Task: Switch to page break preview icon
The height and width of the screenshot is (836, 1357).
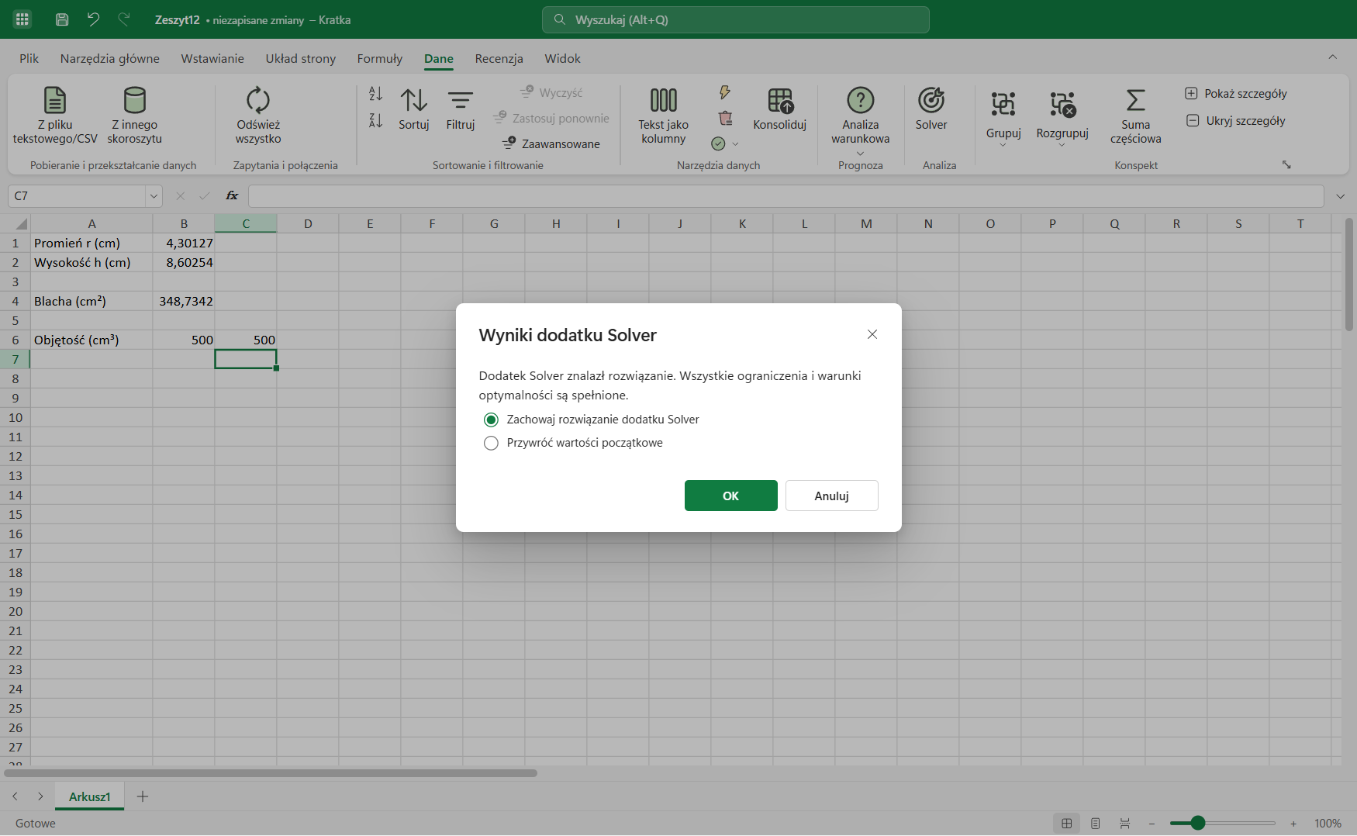Action: coord(1124,824)
